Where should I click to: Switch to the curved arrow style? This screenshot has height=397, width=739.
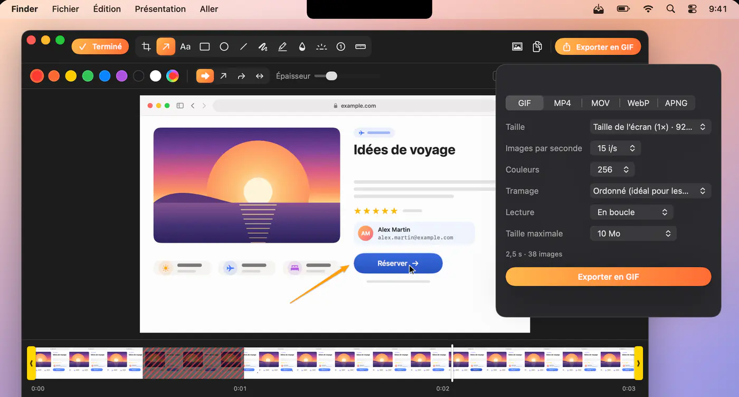click(x=241, y=76)
